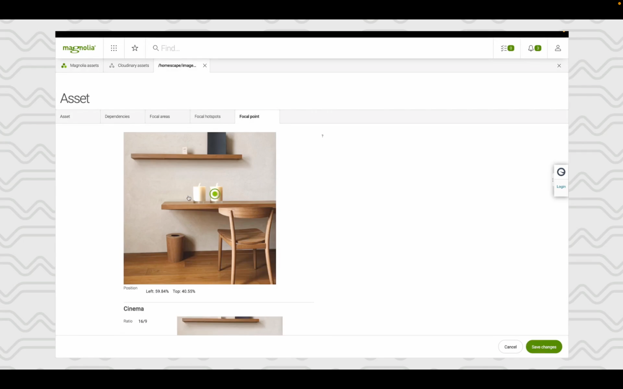Open the tasks list icon
Screen dimensions: 623x389
507,48
